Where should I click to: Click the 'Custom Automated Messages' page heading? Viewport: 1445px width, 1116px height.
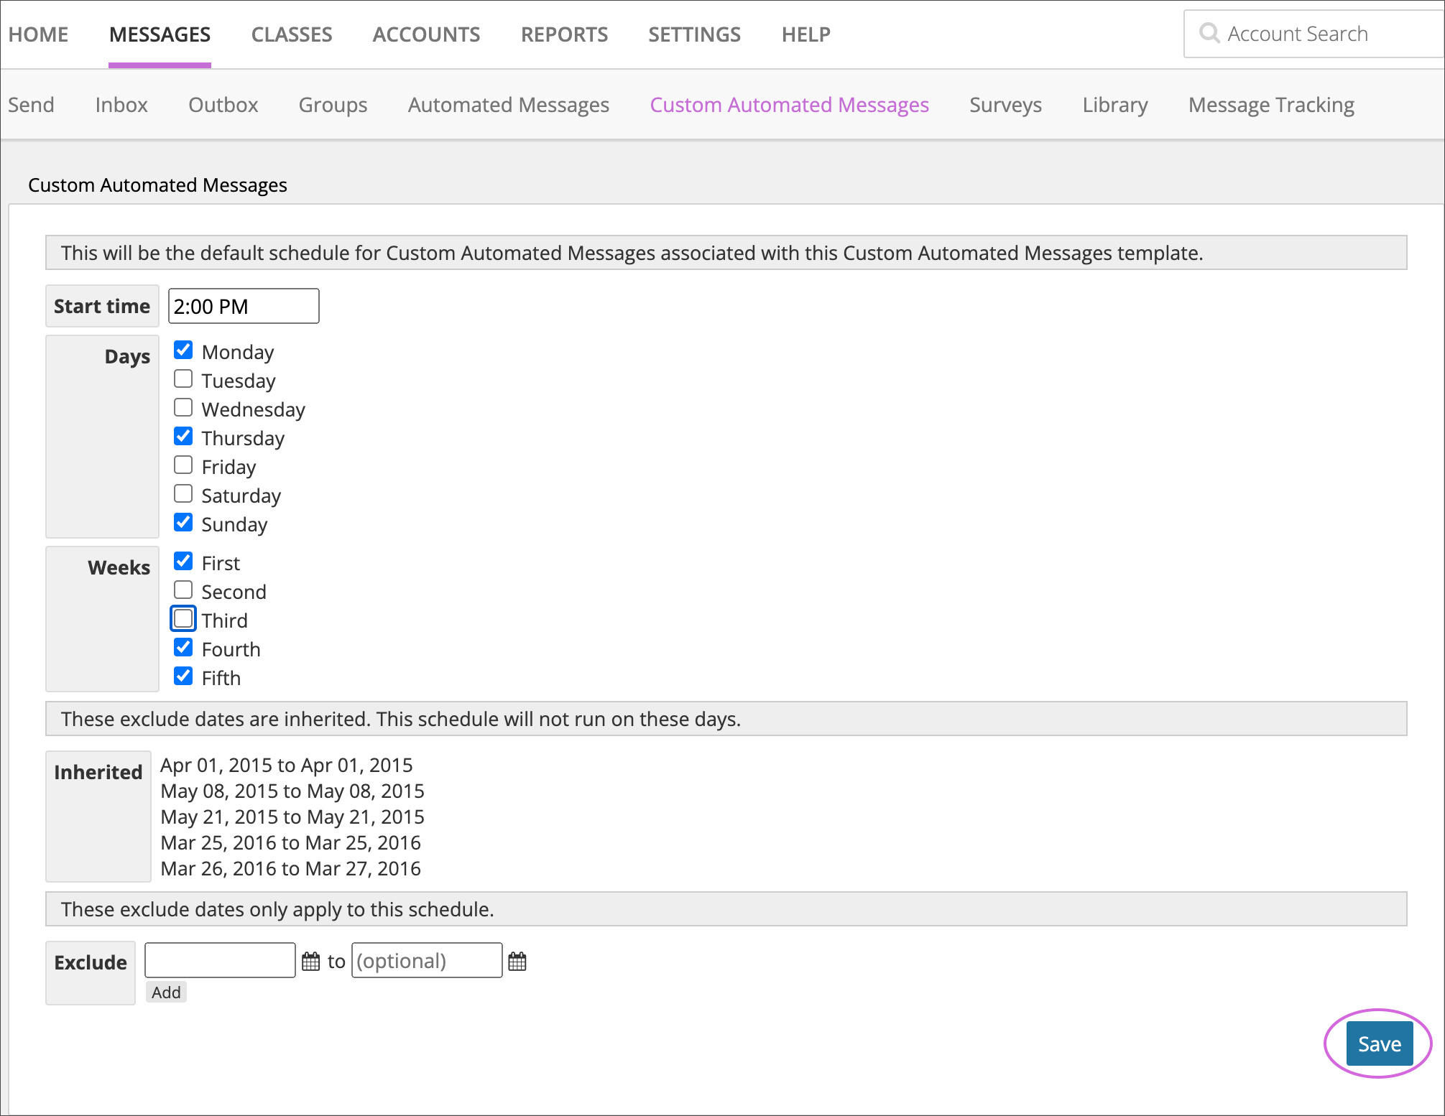pos(157,185)
